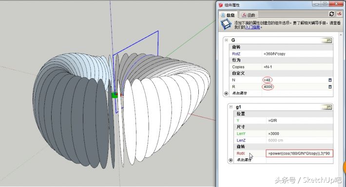Select the RotX attribute name
The width and height of the screenshot is (346, 187).
point(241,153)
